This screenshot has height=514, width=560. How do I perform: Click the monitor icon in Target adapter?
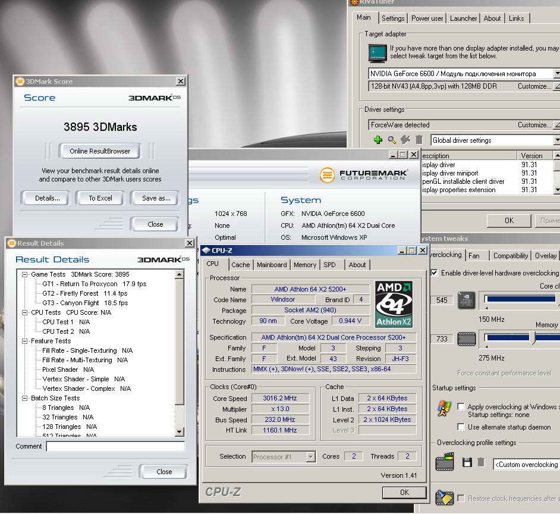coord(377,54)
